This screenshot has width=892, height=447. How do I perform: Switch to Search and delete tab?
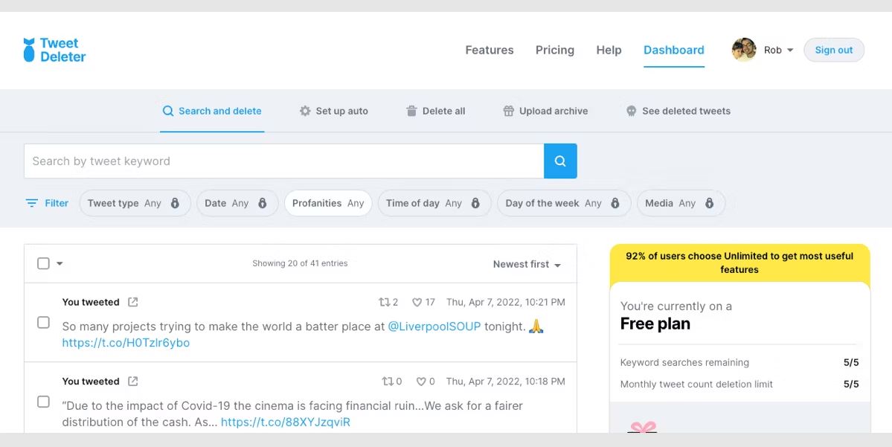(x=212, y=111)
